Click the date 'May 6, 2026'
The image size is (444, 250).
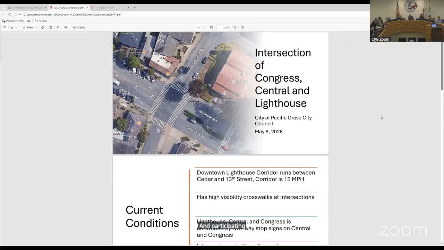[269, 132]
